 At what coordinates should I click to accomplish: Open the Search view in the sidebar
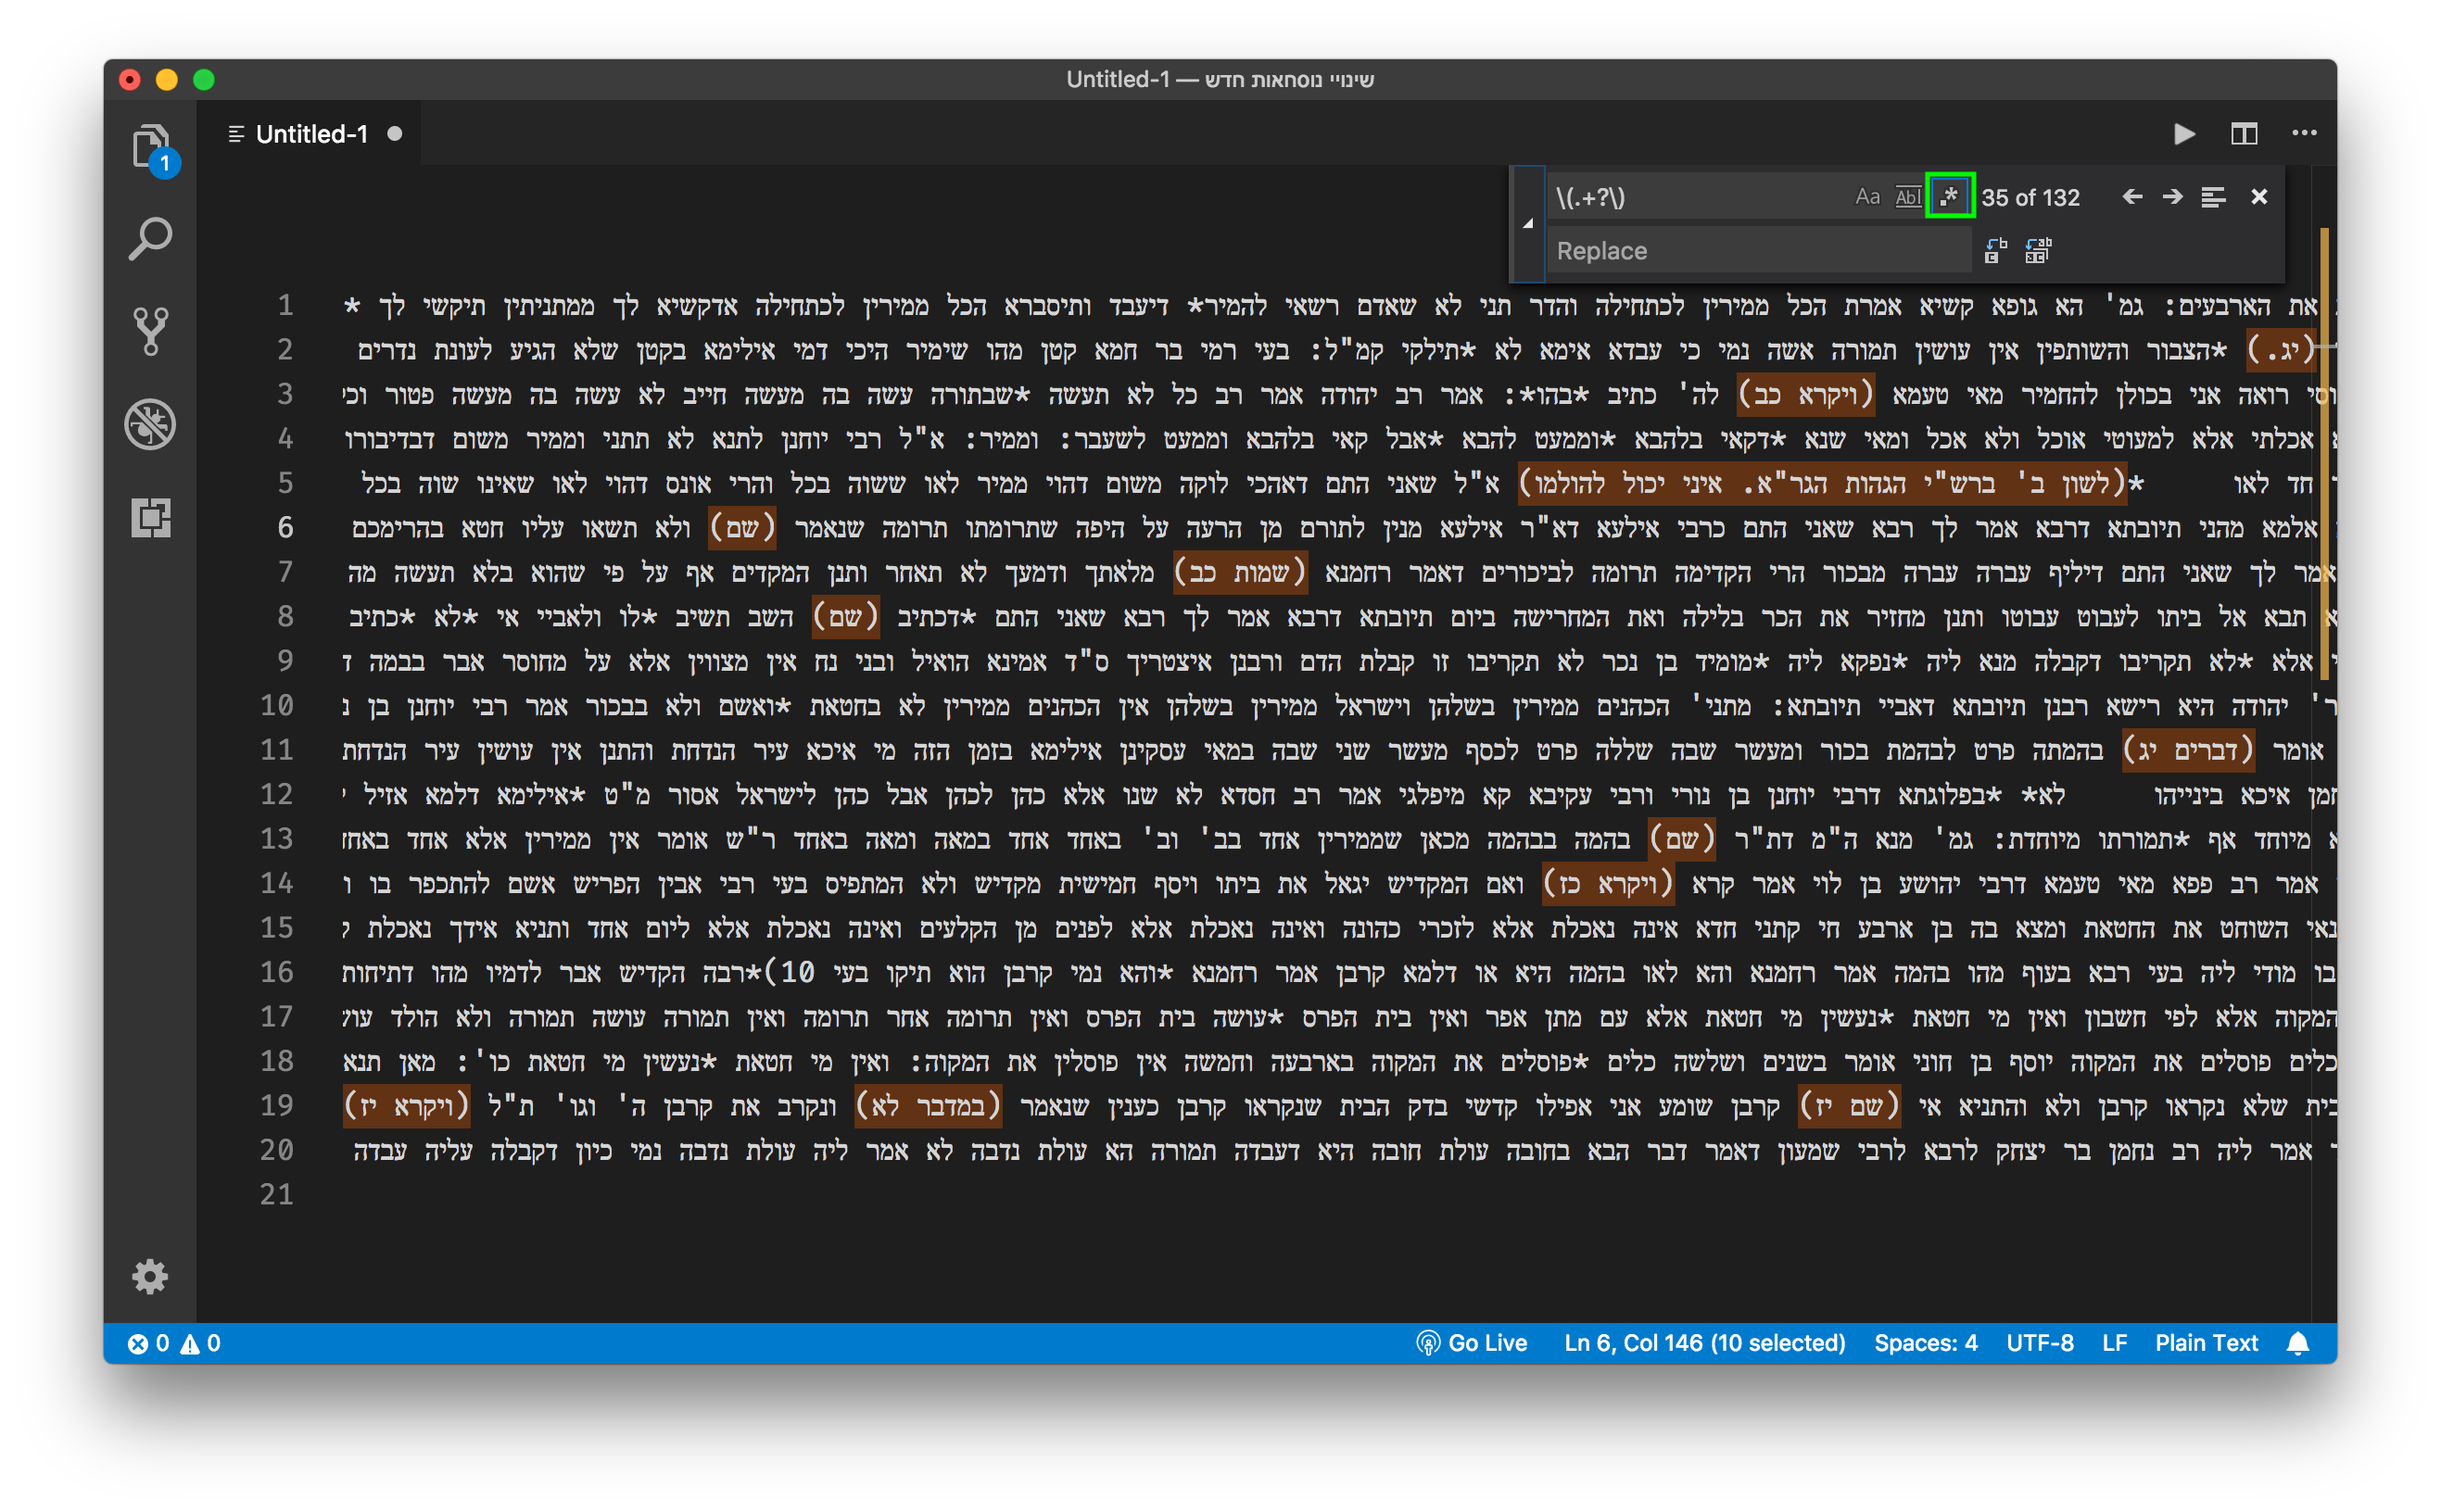pyautogui.click(x=150, y=238)
